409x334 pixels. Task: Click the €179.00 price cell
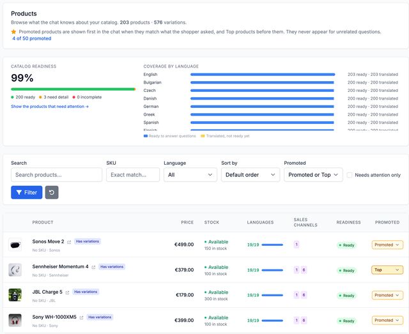coord(185,295)
